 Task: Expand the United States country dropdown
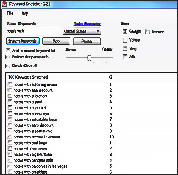tap(82, 31)
